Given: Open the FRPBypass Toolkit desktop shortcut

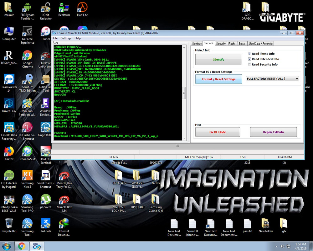Looking at the screenshot, I should tap(27, 11).
